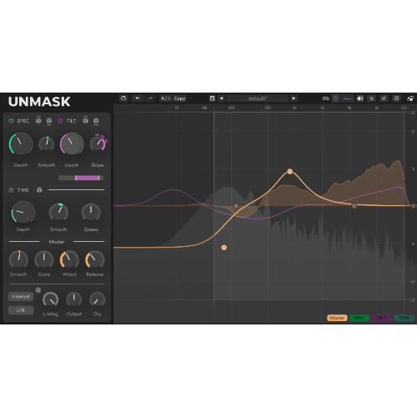
Task: Click headphone icon above Linking knob
Action: point(38,290)
